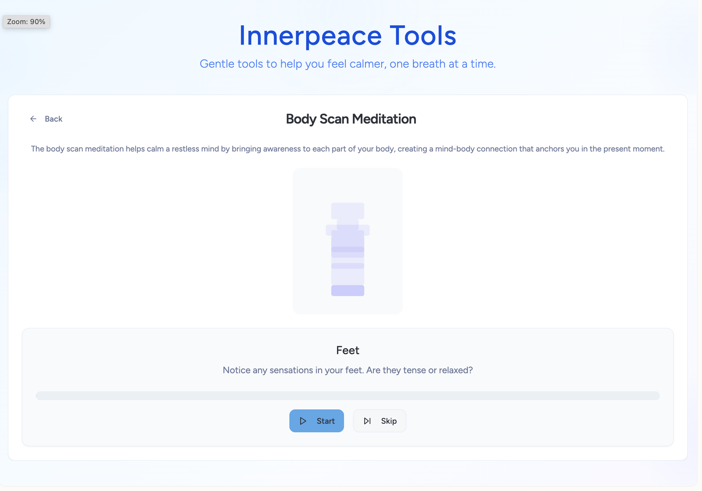The width and height of the screenshot is (702, 491).
Task: Click the 'Gentle tools to help you feel calmer' tagline
Action: pos(347,64)
